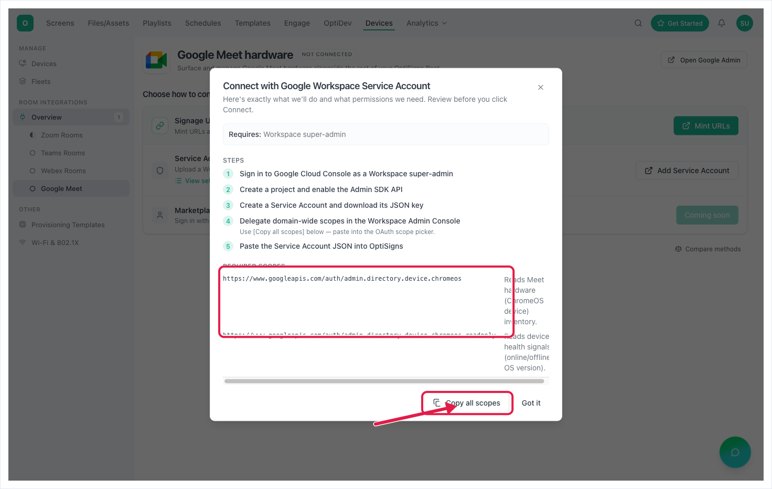Click step 3 Create a Service Account text

(x=331, y=205)
